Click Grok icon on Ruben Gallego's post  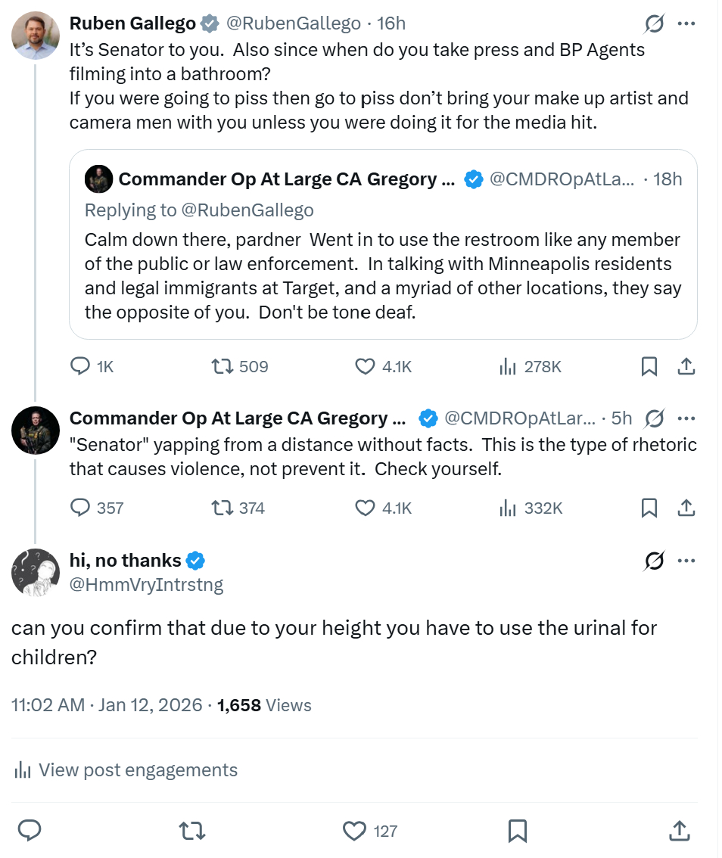[654, 24]
